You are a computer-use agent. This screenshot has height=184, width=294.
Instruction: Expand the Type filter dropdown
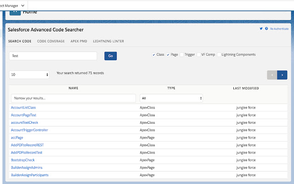tap(171, 98)
